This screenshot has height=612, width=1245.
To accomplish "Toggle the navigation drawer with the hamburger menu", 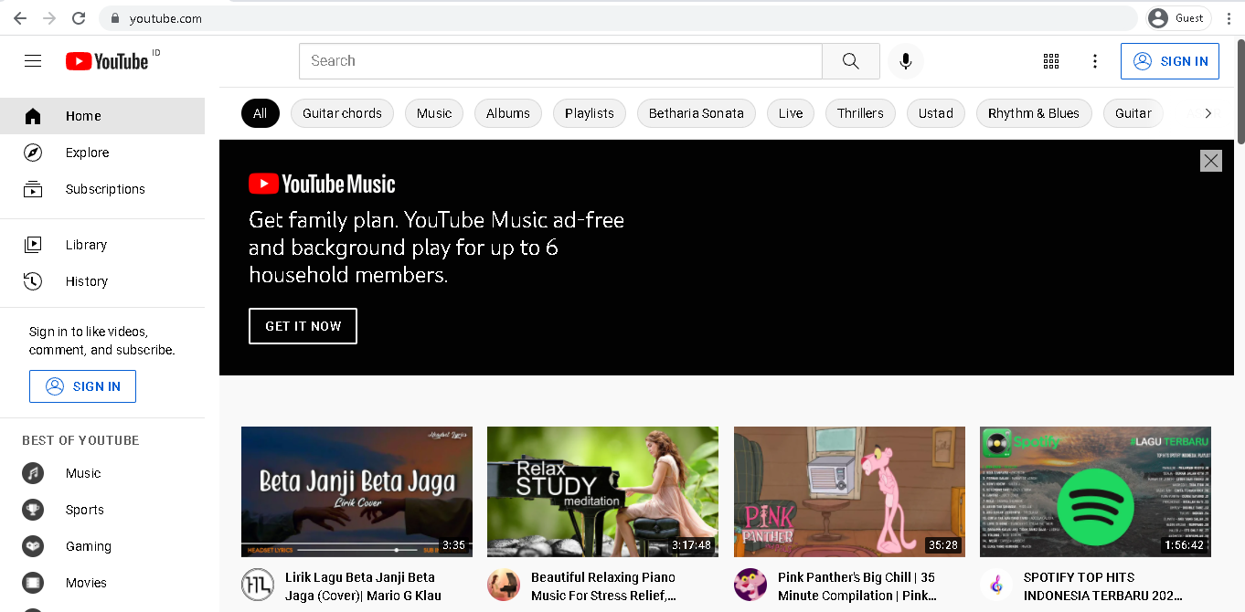I will click(x=33, y=60).
